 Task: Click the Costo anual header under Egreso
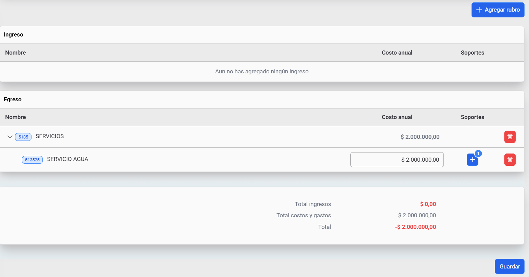pos(397,117)
